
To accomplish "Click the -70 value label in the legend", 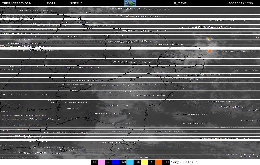I will pyautogui.click(x=108, y=162).
